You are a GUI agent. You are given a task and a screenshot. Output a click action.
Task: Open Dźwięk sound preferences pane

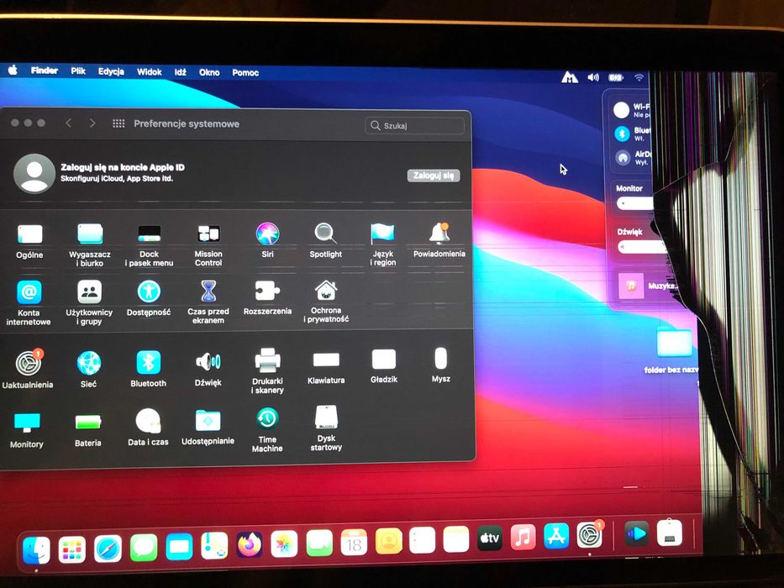coord(208,361)
